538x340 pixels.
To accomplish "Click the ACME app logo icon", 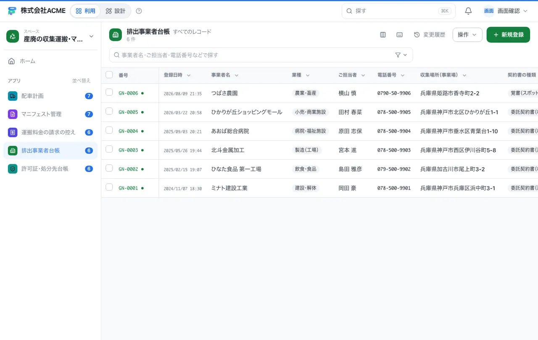I will coord(12,11).
